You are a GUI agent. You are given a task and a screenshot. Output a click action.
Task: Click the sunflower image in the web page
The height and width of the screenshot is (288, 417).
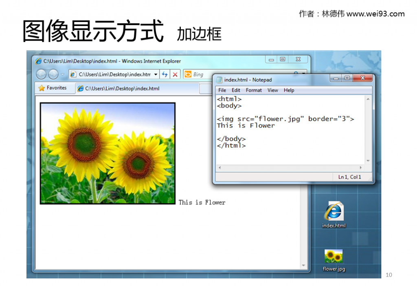tap(108, 153)
